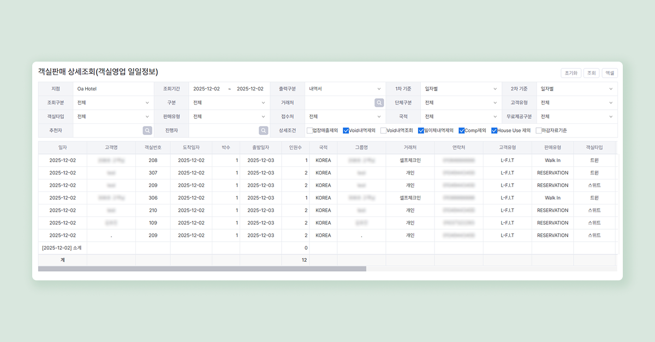Click the 판매유형 column header
Image resolution: width=655 pixels, height=342 pixels.
552,148
